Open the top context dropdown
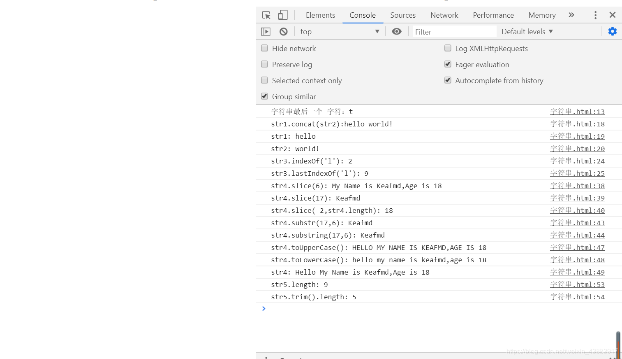This screenshot has width=622, height=359. [340, 32]
